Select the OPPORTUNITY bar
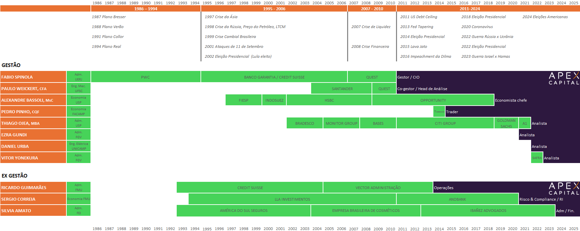This screenshot has height=231, width=580. tap(433, 100)
